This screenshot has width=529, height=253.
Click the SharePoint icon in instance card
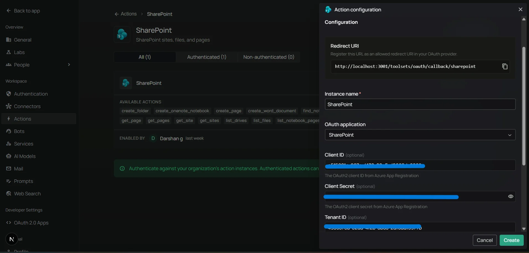tap(126, 83)
